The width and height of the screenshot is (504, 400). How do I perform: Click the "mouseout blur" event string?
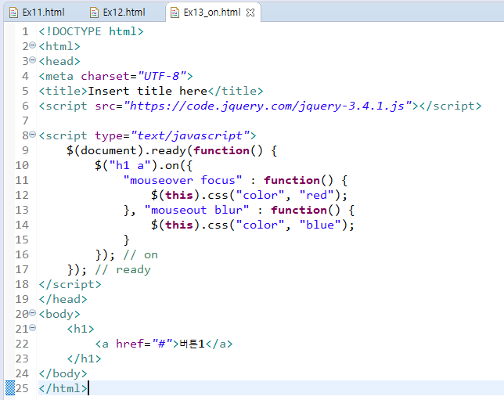pyautogui.click(x=196, y=210)
